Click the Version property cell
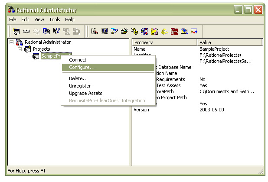268x182 pixels. tap(141, 110)
